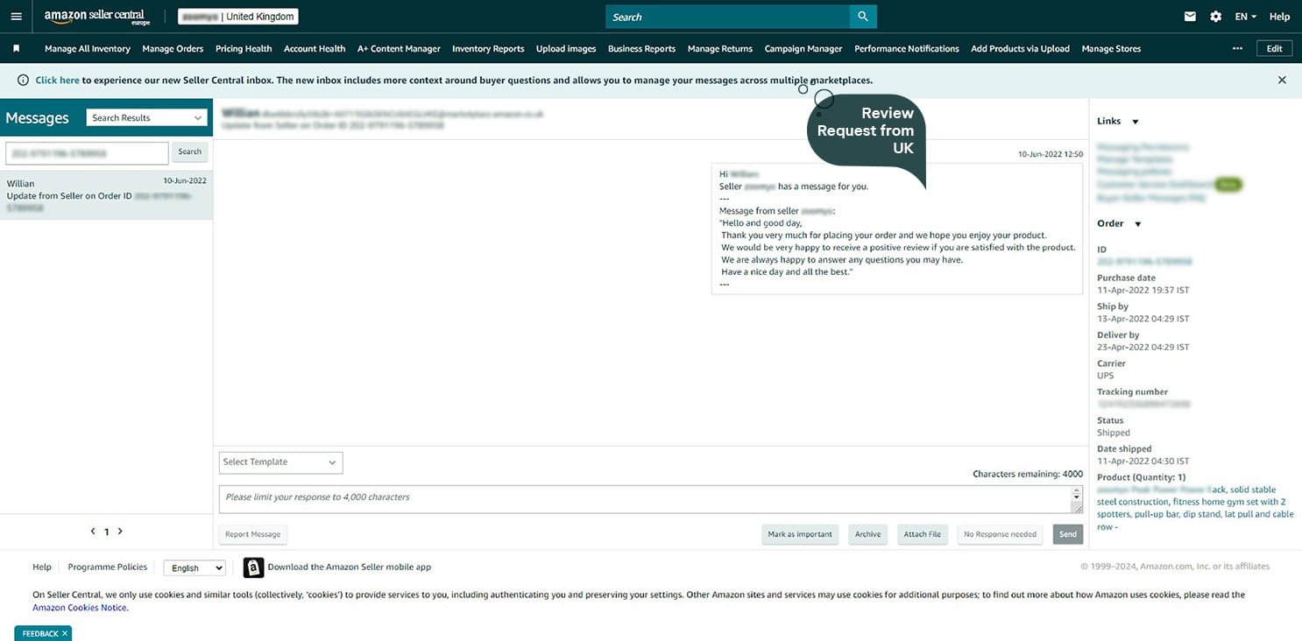1302x641 pixels.
Task: Open the three-dots more navigation menu
Action: coord(1237,49)
